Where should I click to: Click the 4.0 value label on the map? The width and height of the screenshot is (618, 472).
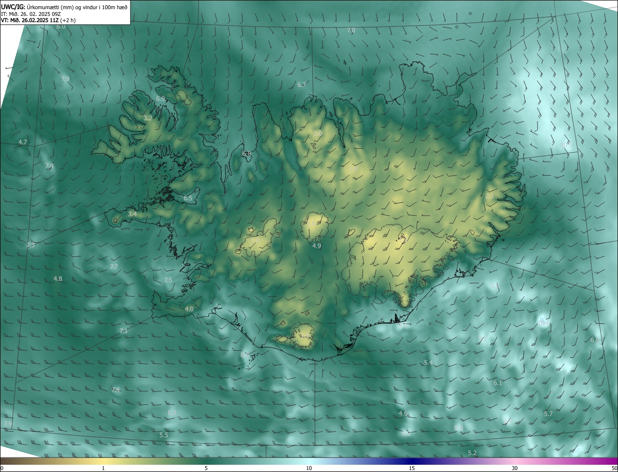[189, 309]
